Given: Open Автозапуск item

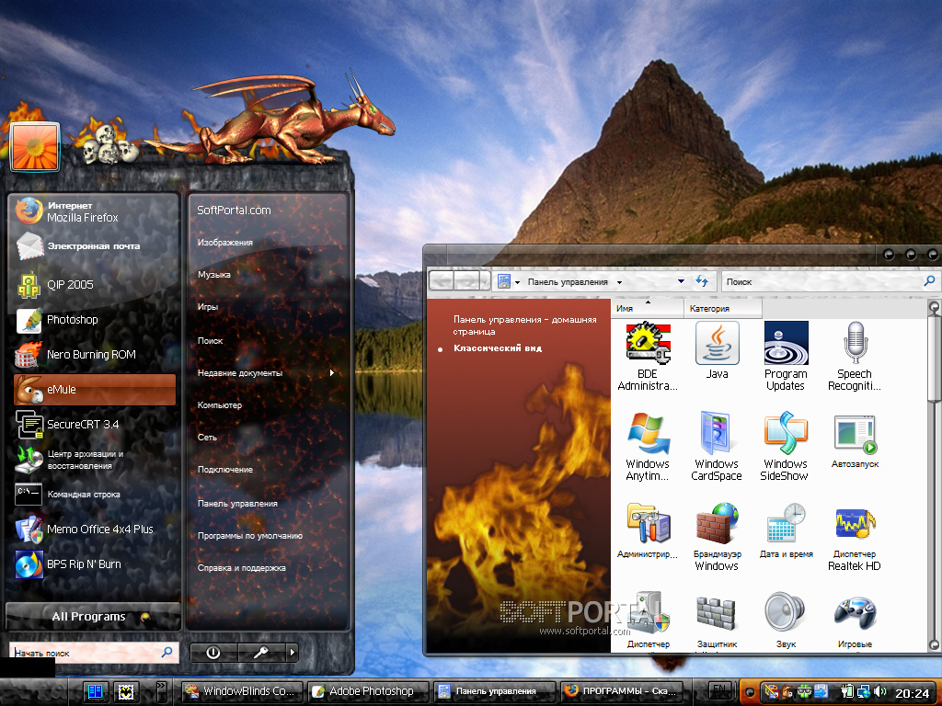Looking at the screenshot, I should 855,441.
